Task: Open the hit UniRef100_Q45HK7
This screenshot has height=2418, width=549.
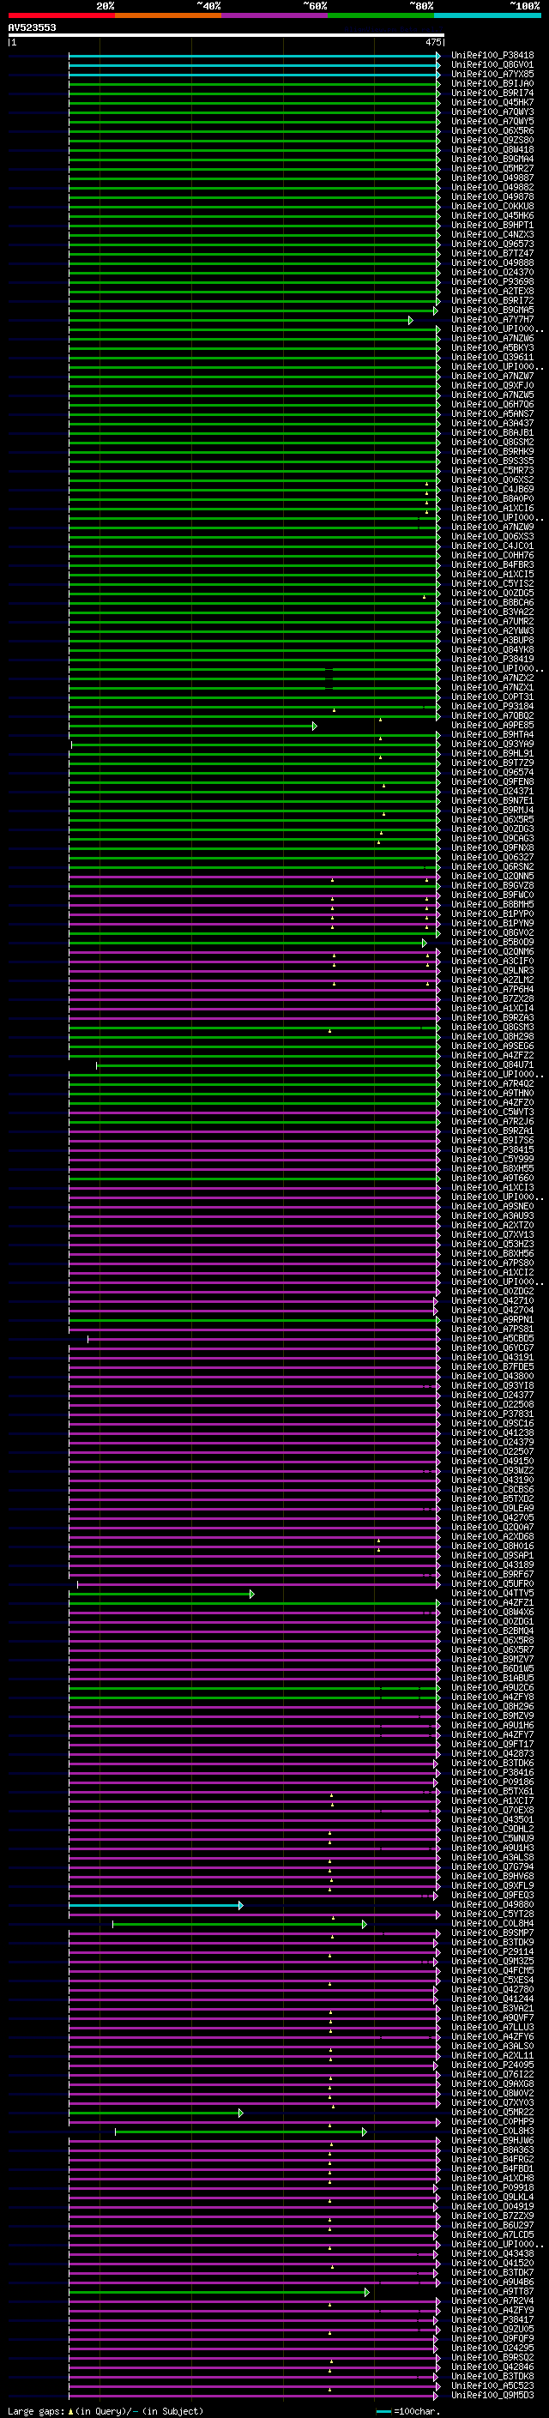Action: (x=492, y=102)
